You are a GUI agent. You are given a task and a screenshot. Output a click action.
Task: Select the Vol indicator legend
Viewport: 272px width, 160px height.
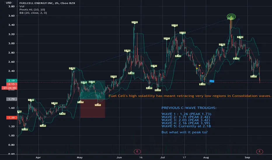(22, 6)
